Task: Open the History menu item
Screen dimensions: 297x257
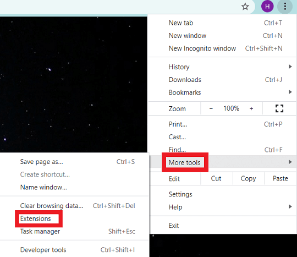Action: (223, 67)
